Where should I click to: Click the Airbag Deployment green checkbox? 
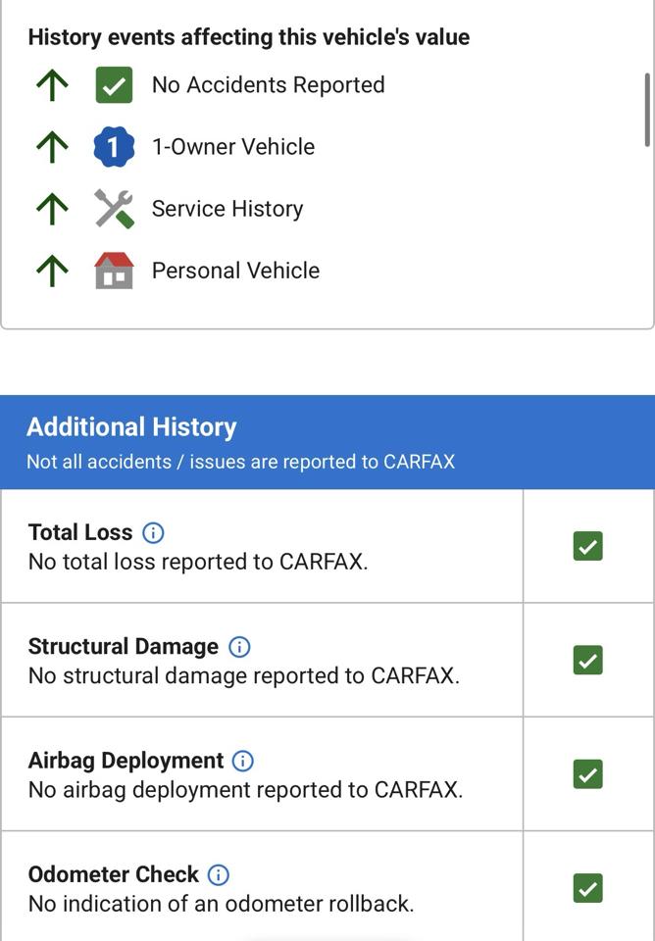click(x=587, y=774)
